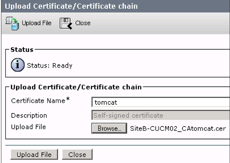Image resolution: width=230 pixels, height=163 pixels.
Task: Focus the Certificate Name field containing tomcat
Action: 161,102
